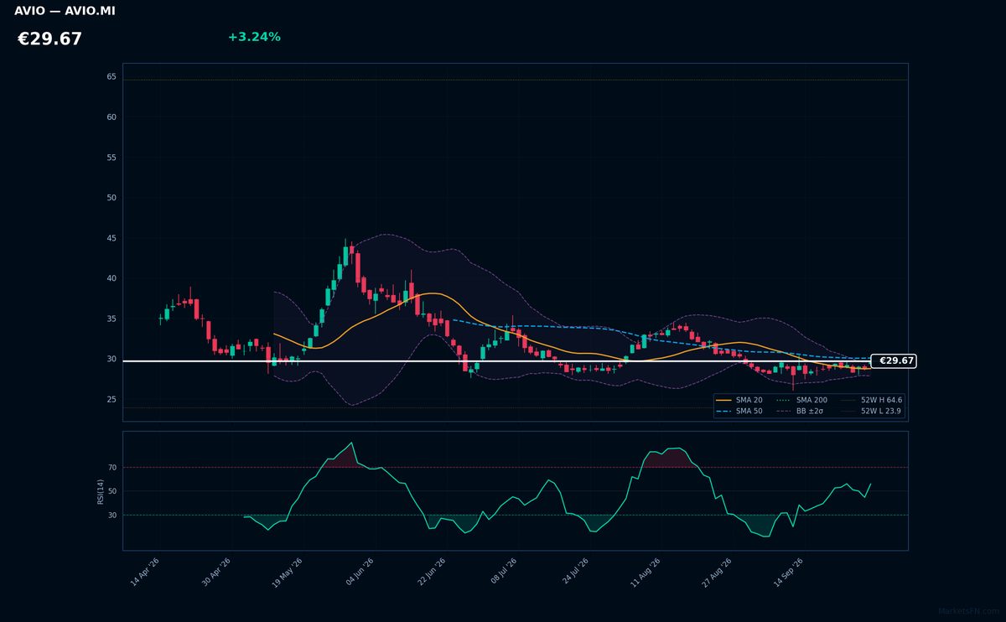Click the 60 price axis label
1006x622 pixels.
pyautogui.click(x=111, y=117)
